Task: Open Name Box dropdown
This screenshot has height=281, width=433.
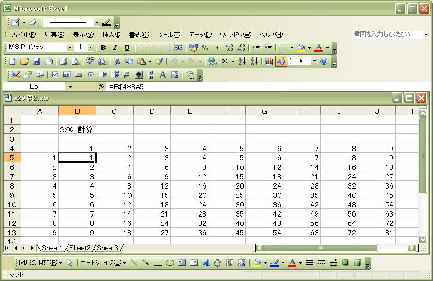Action: click(70, 87)
